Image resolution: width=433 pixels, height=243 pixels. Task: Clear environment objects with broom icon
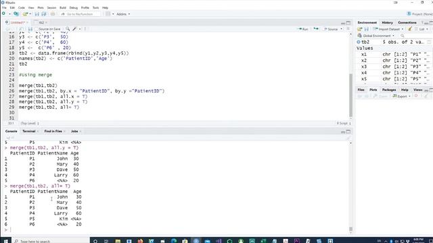410,29
